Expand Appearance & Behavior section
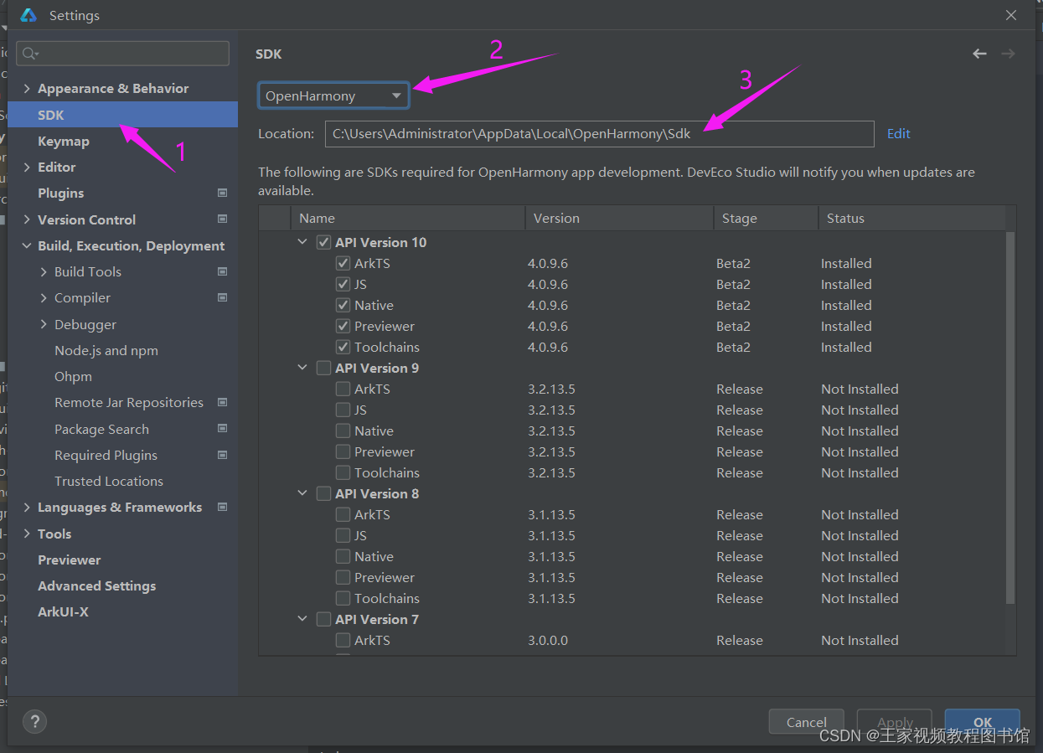 click(x=27, y=89)
